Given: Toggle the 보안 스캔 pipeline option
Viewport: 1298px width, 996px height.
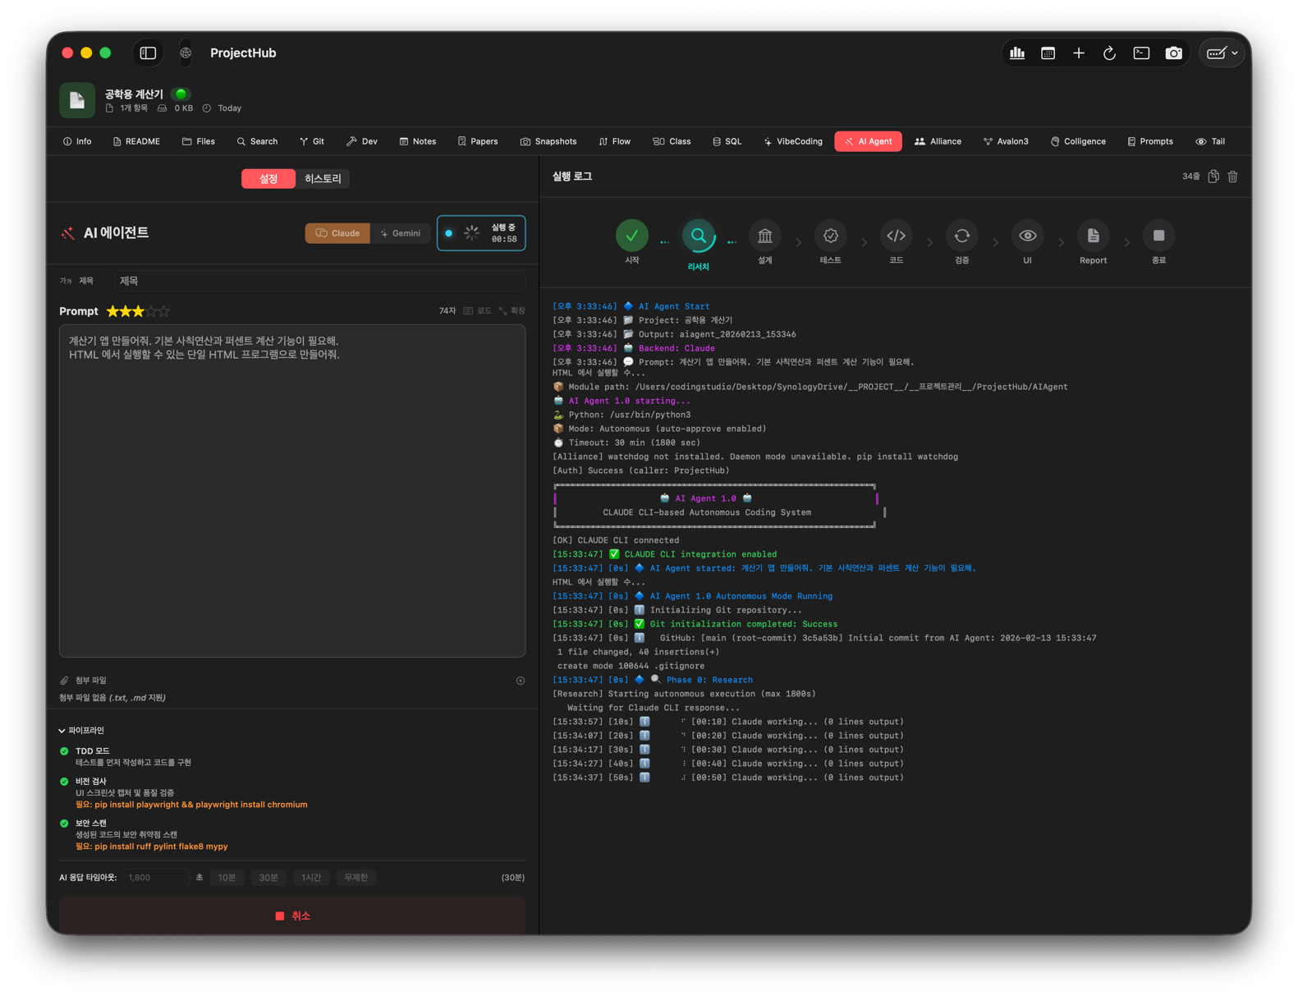Looking at the screenshot, I should tap(64, 824).
